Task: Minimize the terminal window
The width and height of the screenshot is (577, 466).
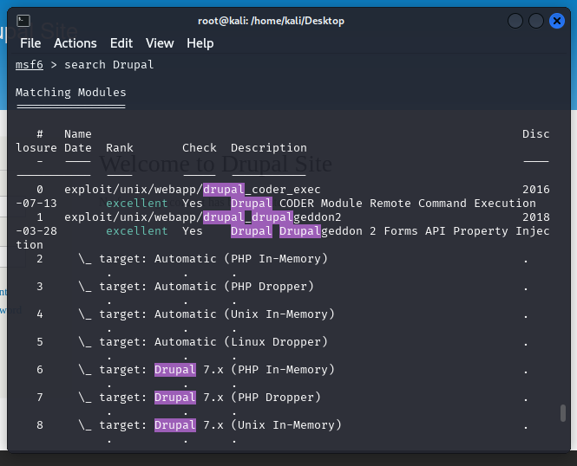Action: pyautogui.click(x=515, y=21)
